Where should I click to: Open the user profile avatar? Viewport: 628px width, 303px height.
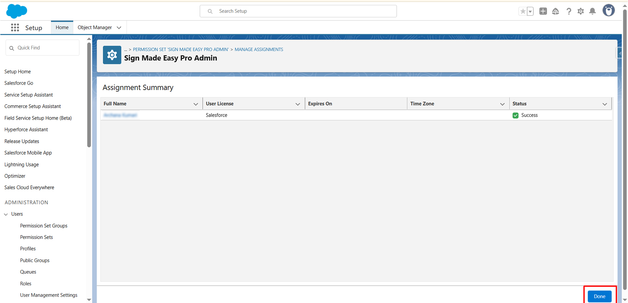tap(609, 10)
